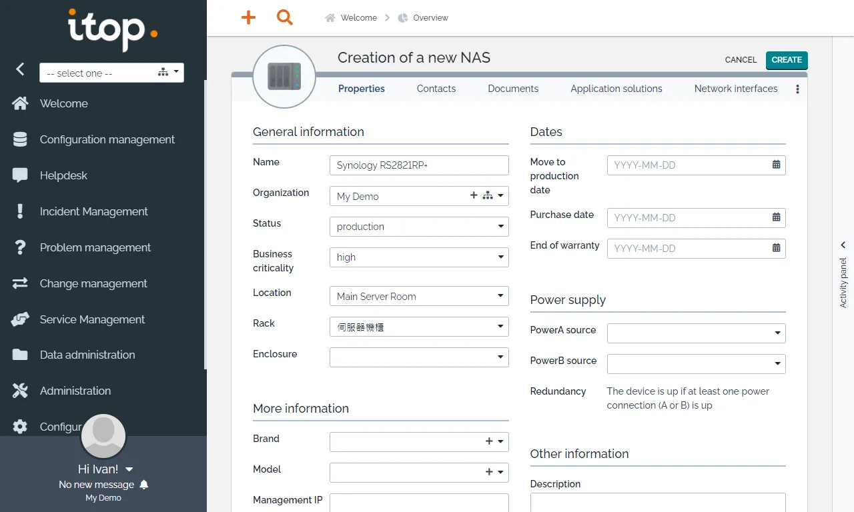Screen dimensions: 854x512
Task: Click the NAS device icon
Action: pyautogui.click(x=284, y=76)
